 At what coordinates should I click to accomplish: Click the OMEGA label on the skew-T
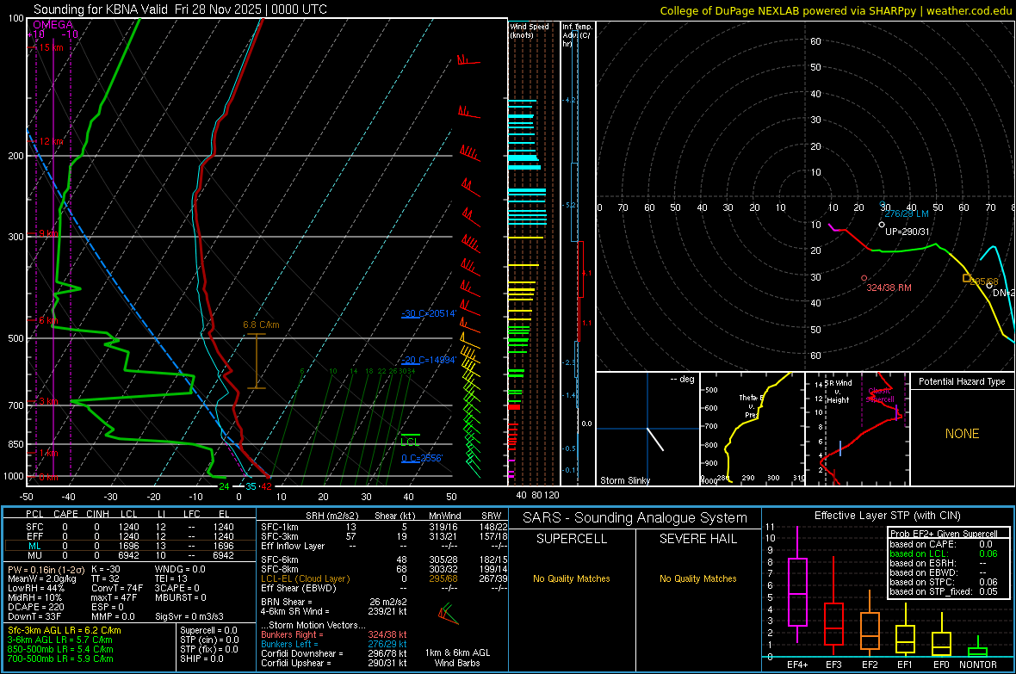point(53,25)
